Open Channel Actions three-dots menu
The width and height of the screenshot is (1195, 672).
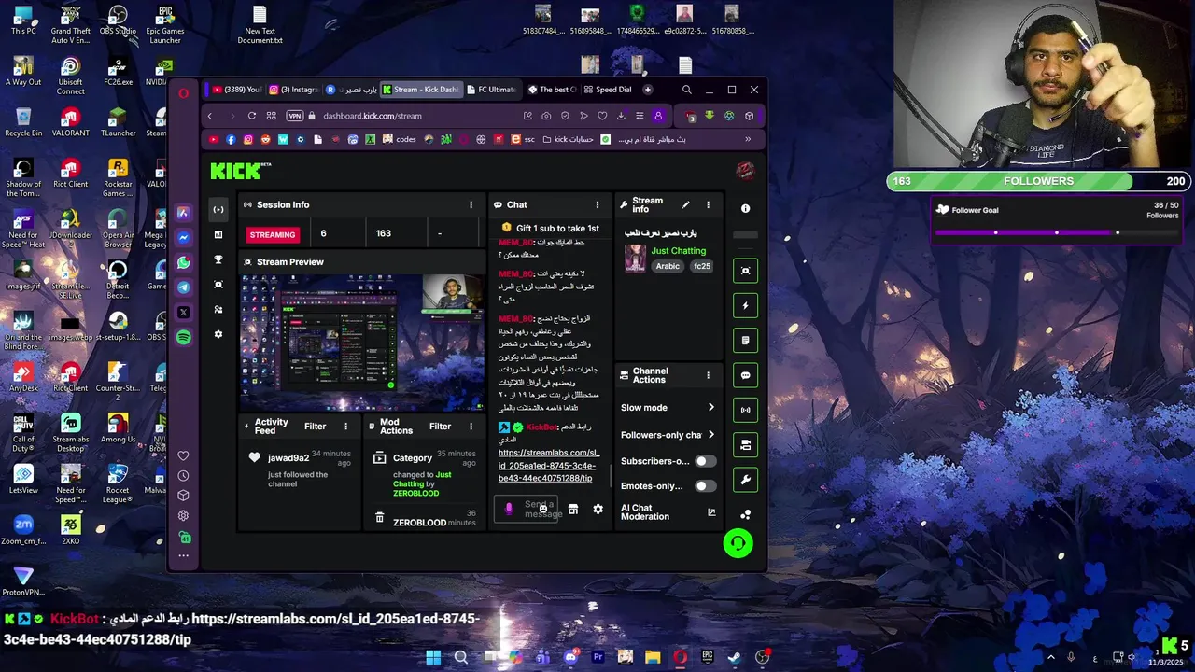tap(708, 375)
